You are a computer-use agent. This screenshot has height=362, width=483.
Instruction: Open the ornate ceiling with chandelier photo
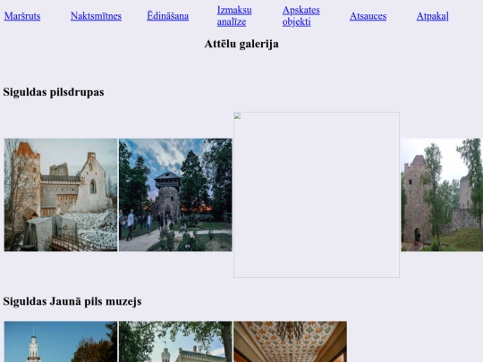pos(290,341)
